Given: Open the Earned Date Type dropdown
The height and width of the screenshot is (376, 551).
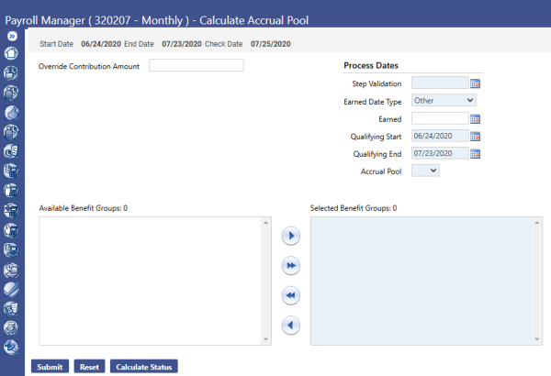Looking at the screenshot, I should [x=444, y=100].
